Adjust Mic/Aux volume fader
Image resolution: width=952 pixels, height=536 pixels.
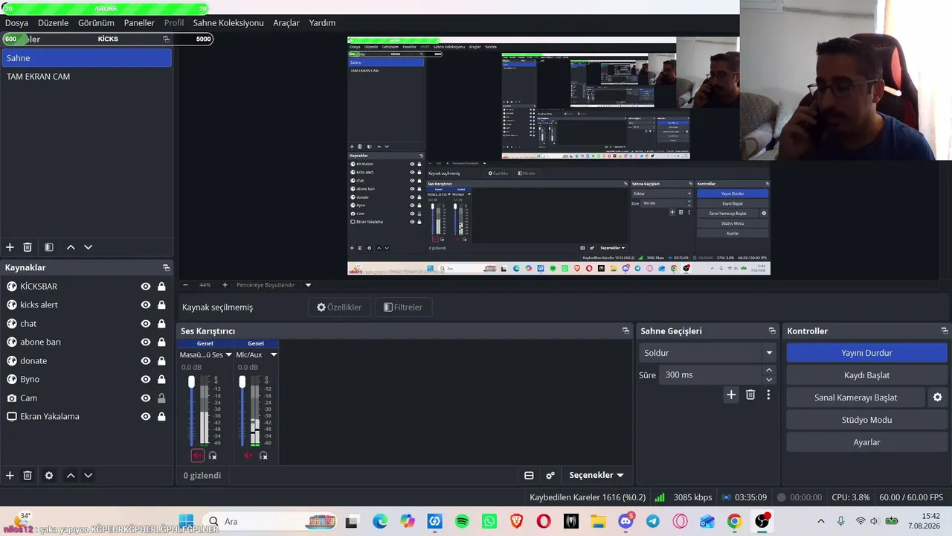[242, 381]
